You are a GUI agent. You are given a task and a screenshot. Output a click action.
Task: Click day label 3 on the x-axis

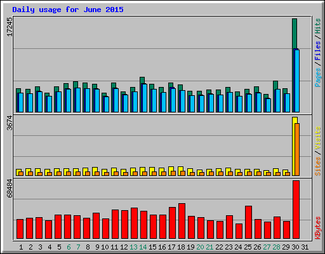coord(40,247)
